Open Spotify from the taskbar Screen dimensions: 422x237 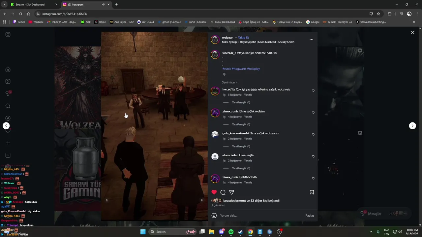click(x=231, y=232)
